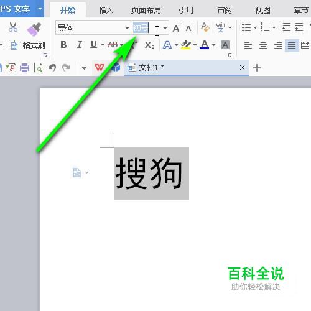Screen dimensions: 311x311
Task: Close the 文档1 document tab
Action: tap(242, 68)
